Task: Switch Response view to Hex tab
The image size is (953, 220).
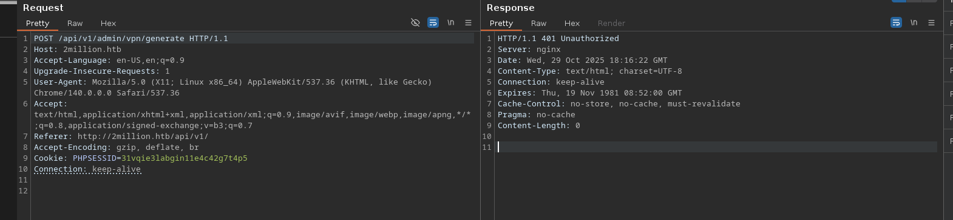Action: tap(572, 23)
